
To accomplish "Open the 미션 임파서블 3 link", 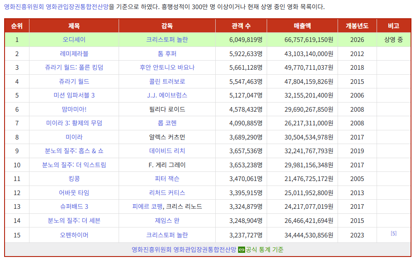I will tap(74, 95).
